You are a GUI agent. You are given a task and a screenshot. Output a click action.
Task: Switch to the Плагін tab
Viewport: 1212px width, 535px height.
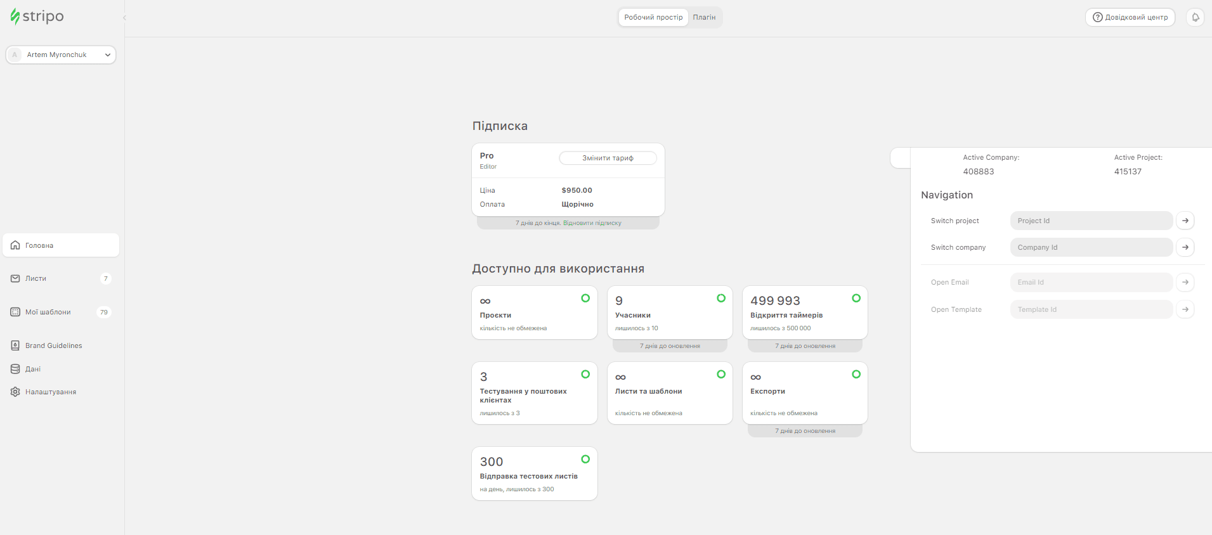point(704,17)
